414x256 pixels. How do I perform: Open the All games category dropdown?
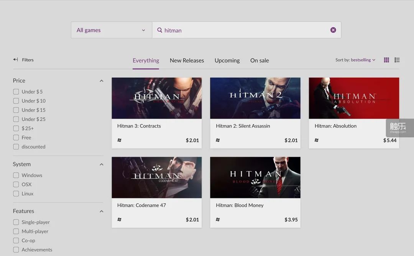tap(111, 30)
